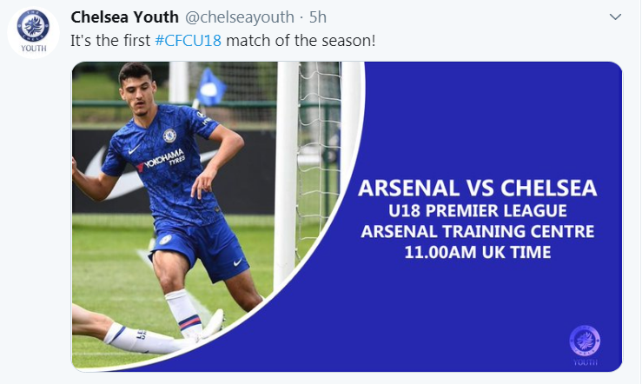Click the Yokohama Tyres sponsor logo
Viewport: 642px width, 384px height.
[x=161, y=160]
